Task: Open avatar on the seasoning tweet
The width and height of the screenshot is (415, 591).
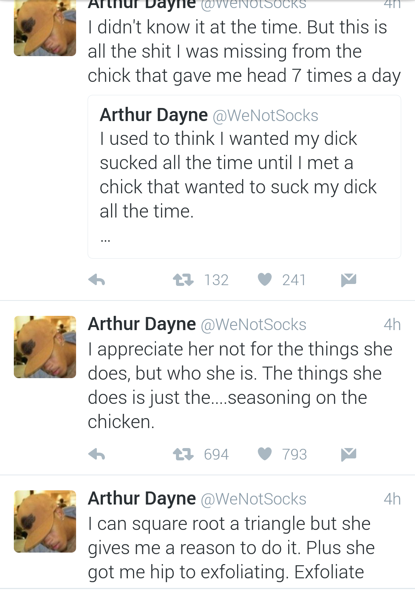Action: 45,347
